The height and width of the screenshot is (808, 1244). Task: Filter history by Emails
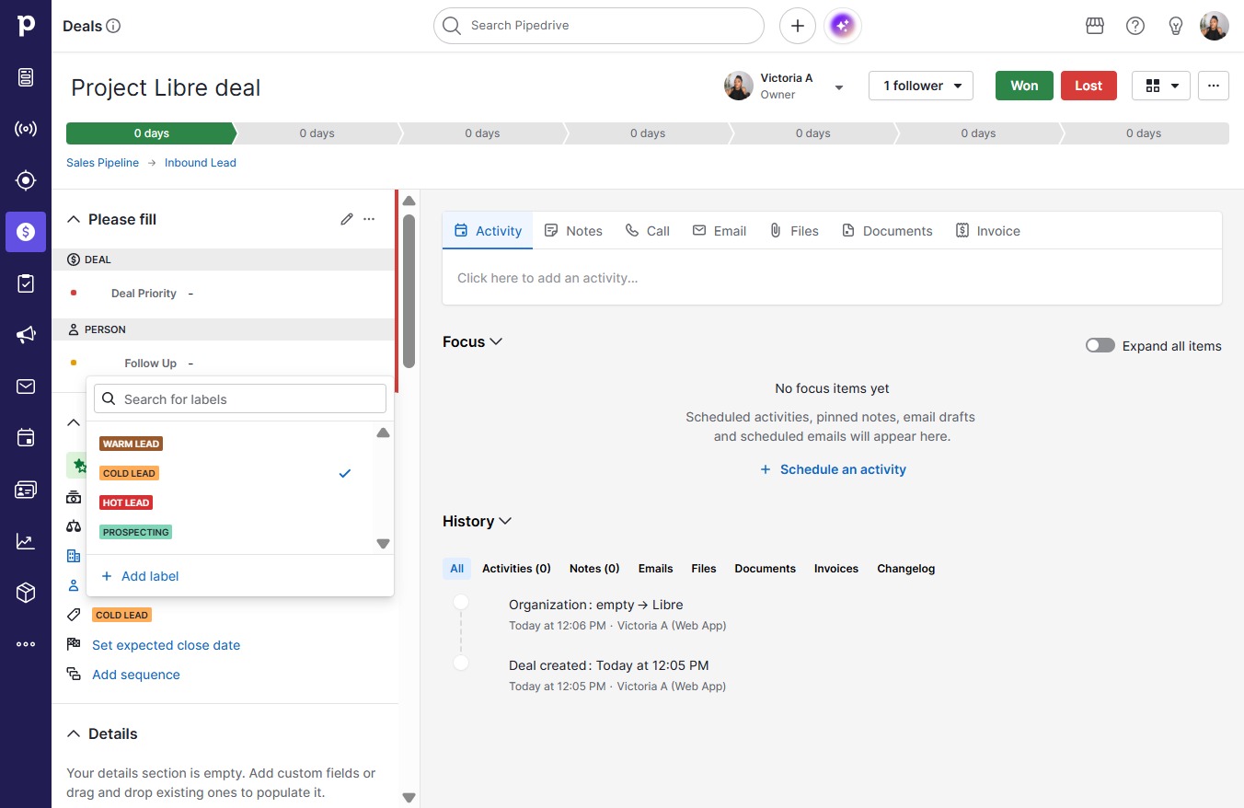[655, 569]
